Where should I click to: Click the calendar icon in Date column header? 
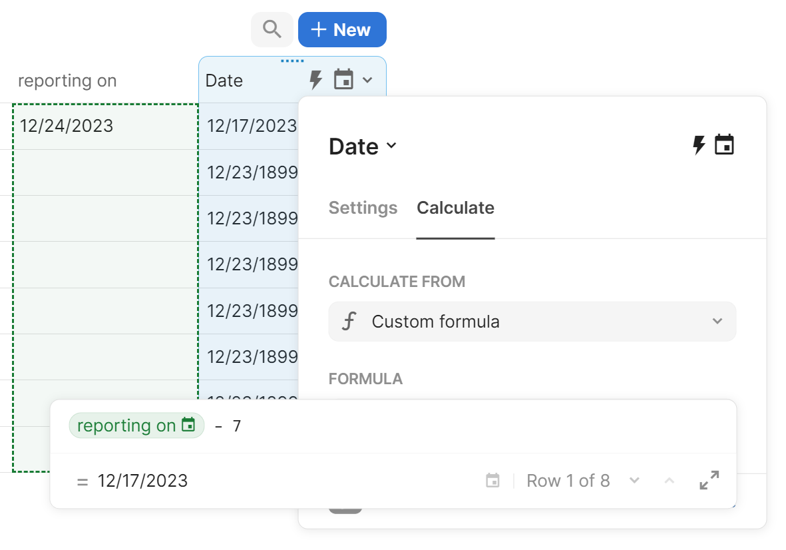343,81
